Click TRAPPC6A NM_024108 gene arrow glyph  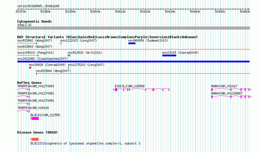point(23,111)
